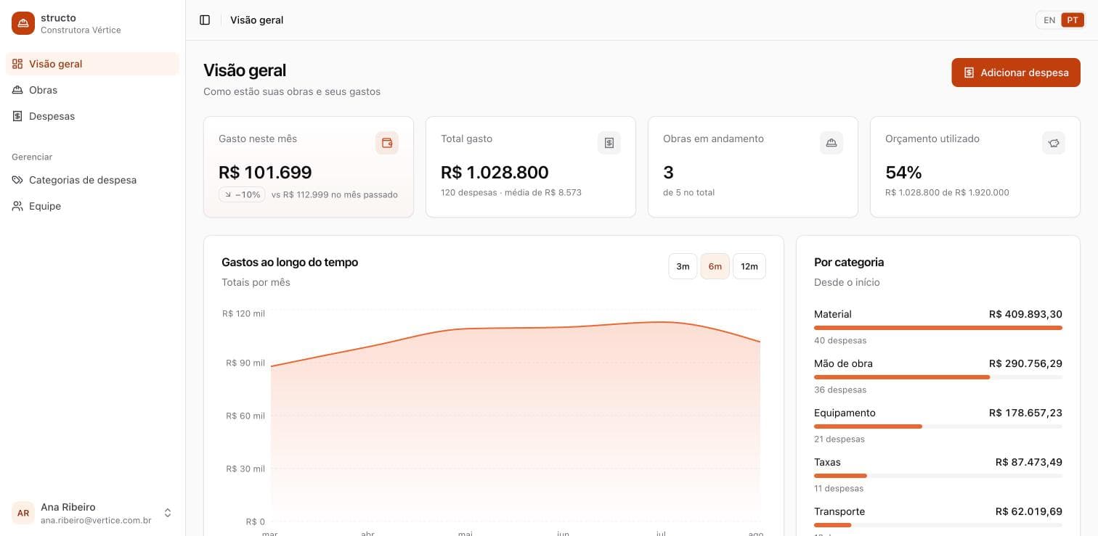Click Adicionar despesa button
Screen dimensions: 1098x536
1016,73
